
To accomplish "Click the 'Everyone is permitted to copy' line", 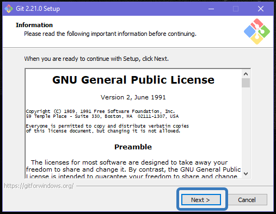I will (x=107, y=126).
